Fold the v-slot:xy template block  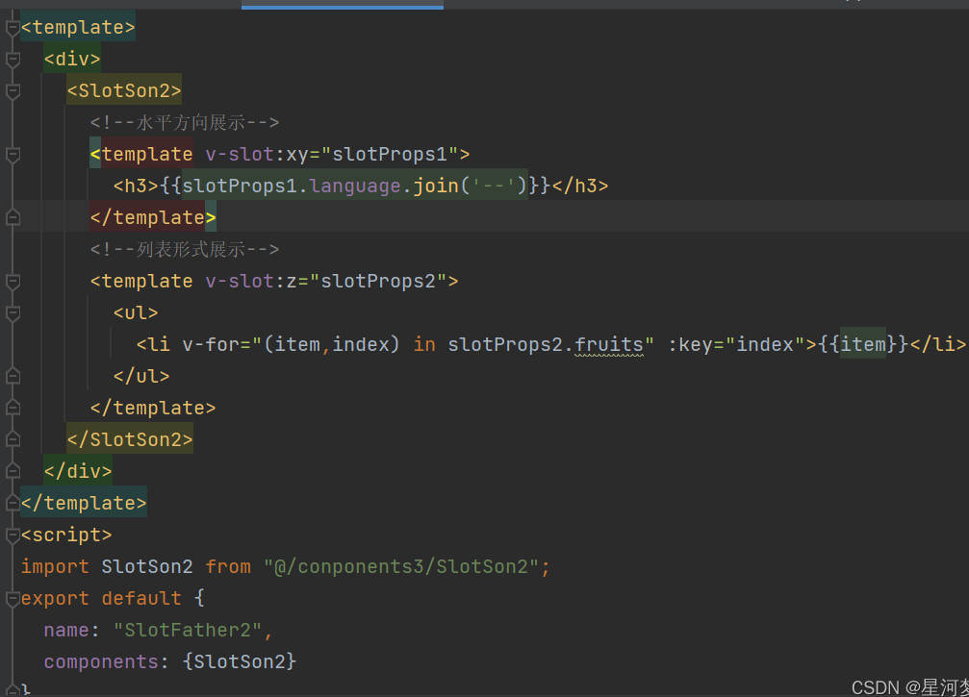13,155
